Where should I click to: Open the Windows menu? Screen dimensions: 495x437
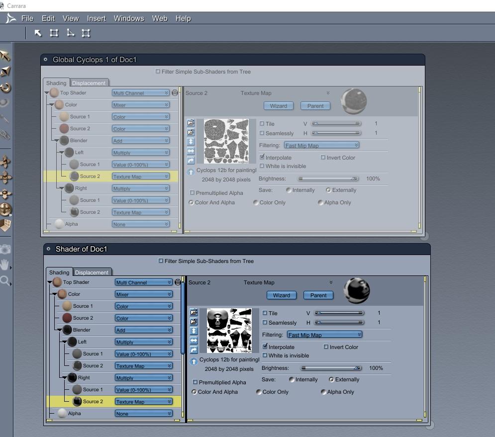[x=129, y=18]
